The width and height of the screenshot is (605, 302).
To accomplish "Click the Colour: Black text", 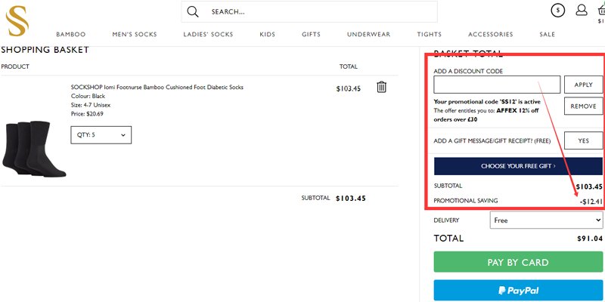I will (x=88, y=97).
